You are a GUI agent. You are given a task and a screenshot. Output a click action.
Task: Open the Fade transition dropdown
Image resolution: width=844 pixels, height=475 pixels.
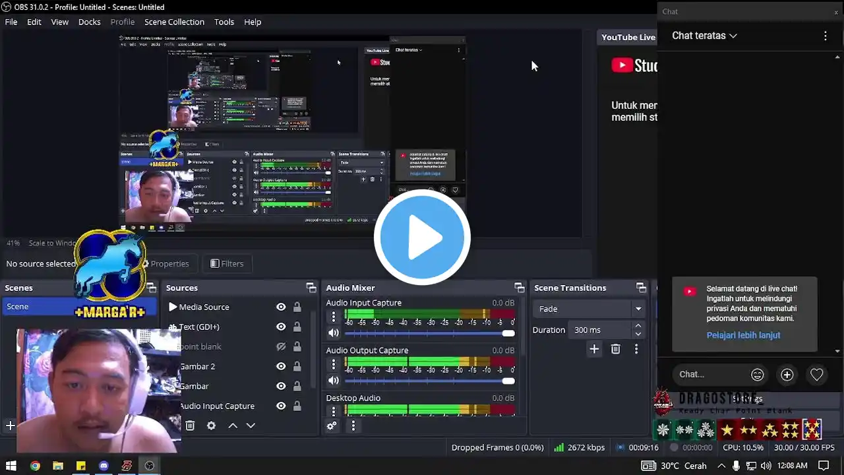[590, 309]
